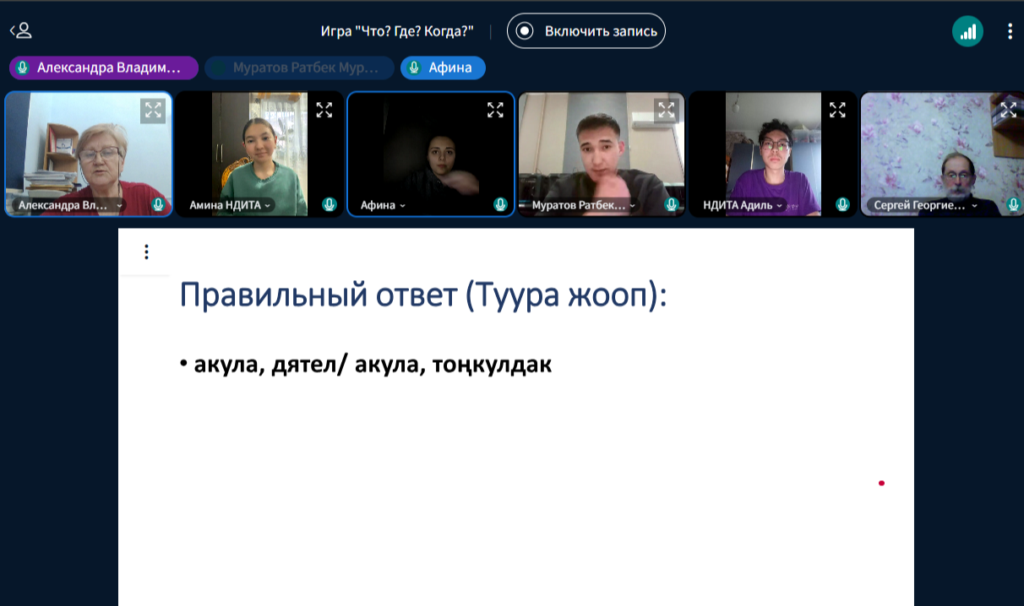The height and width of the screenshot is (606, 1024).
Task: Toggle microphone on НДИТА Адиль tile
Action: [x=842, y=204]
